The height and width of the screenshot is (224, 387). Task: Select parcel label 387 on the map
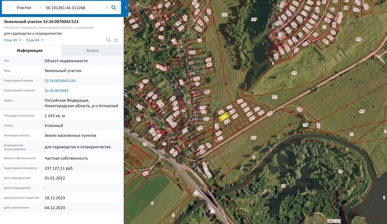pos(254,20)
